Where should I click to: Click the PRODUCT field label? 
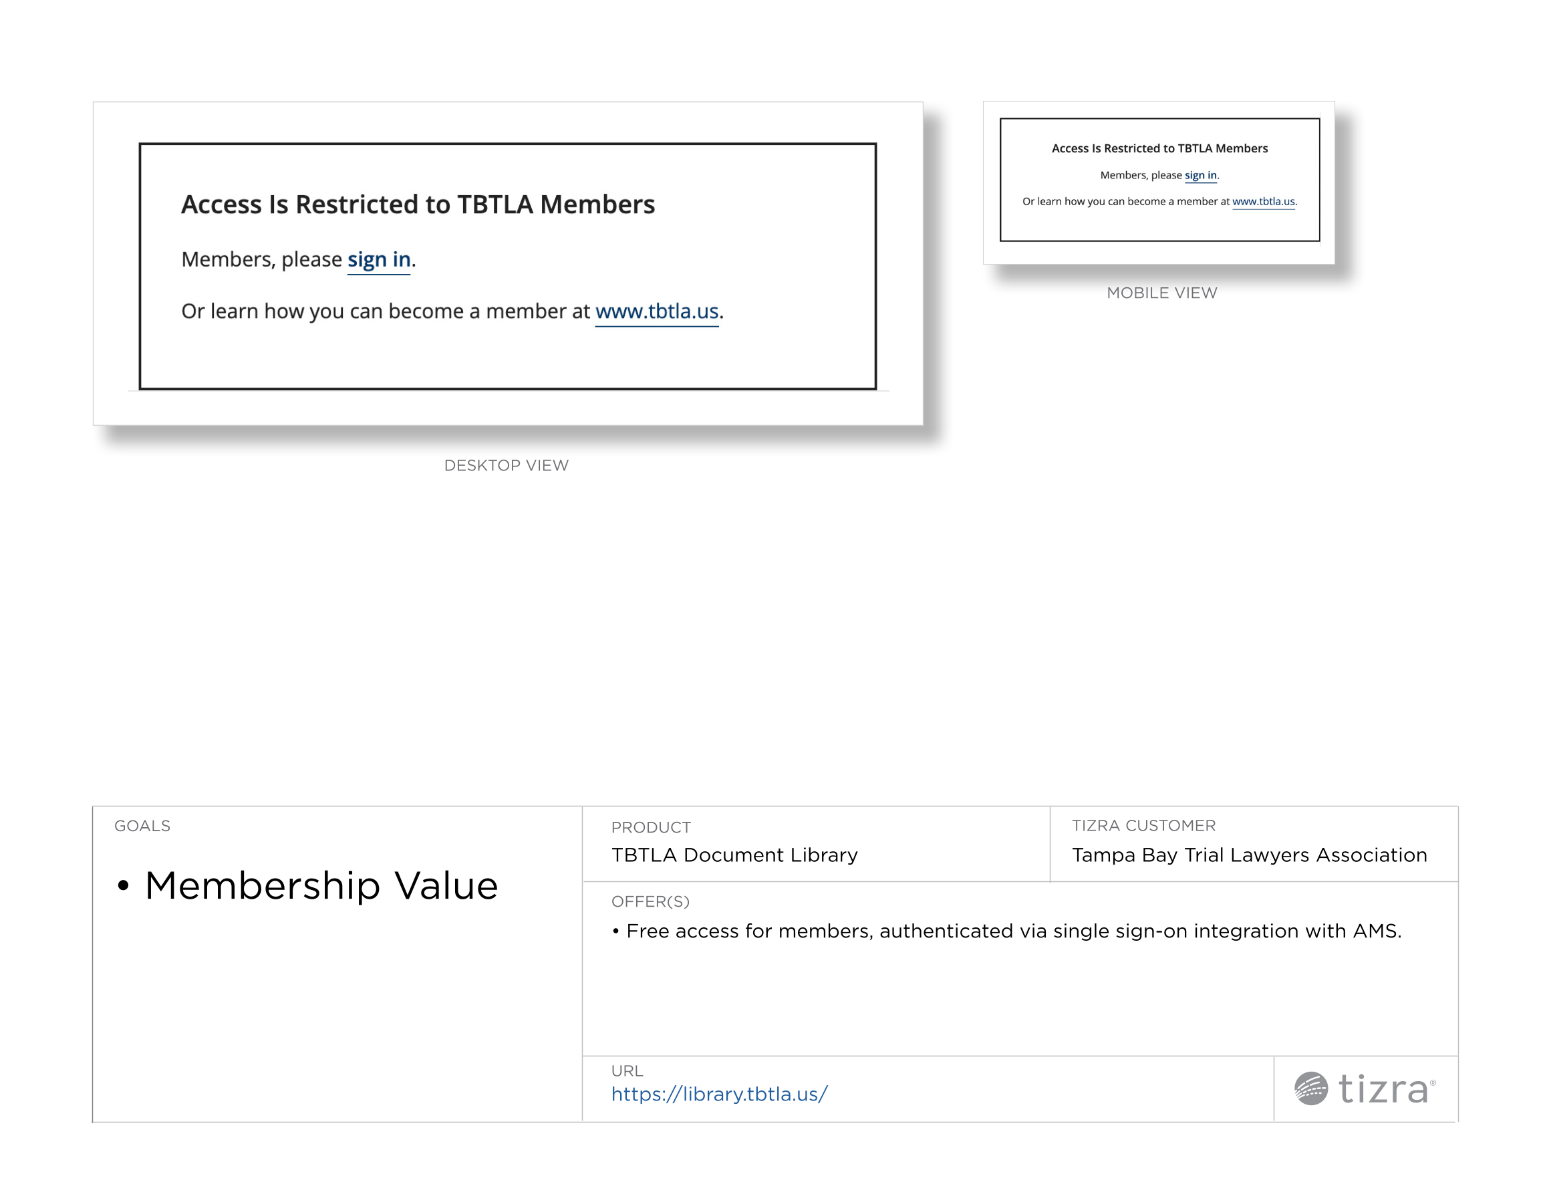click(651, 827)
